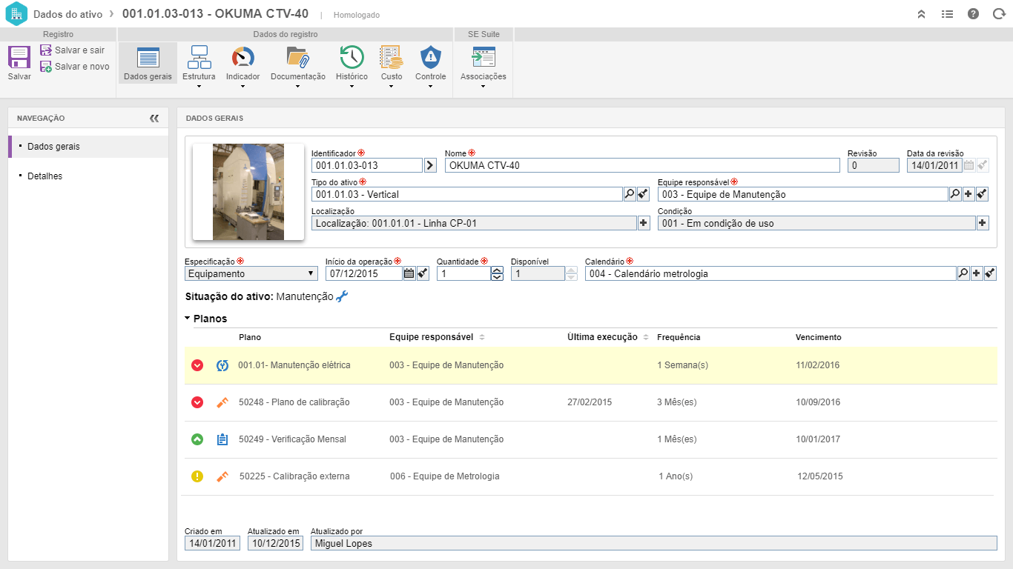Viewport: 1013px width, 569px height.
Task: Increase Quantidade using spinner up arrow
Action: [x=497, y=270]
